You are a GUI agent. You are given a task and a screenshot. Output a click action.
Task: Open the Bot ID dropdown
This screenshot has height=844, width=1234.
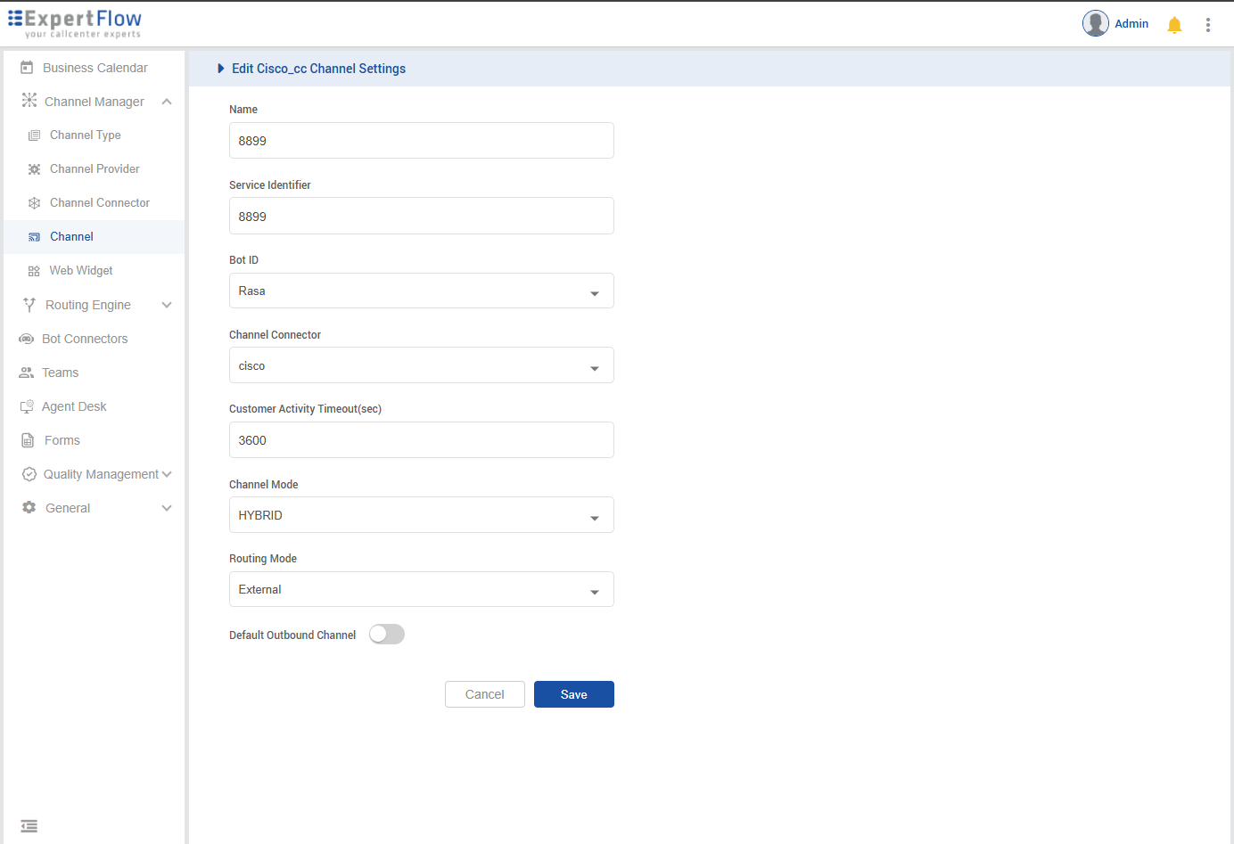(421, 291)
